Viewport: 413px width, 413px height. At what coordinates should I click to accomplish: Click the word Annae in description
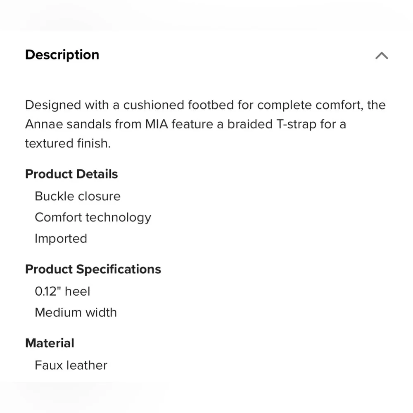pos(44,124)
